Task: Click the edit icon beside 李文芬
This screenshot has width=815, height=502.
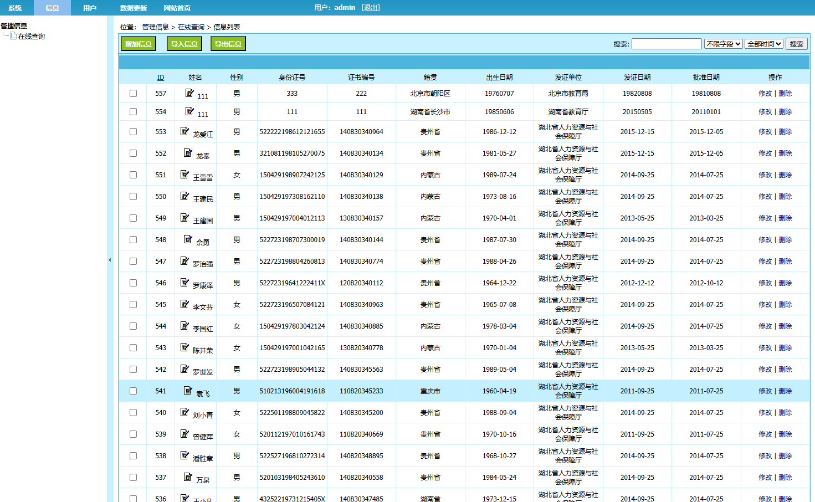Action: click(185, 304)
